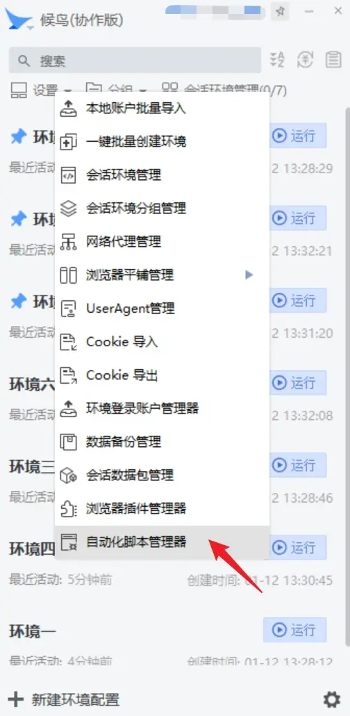Image resolution: width=350 pixels, height=716 pixels.
Task: Select 本地账户批量导入 menu entry
Action: [162, 108]
